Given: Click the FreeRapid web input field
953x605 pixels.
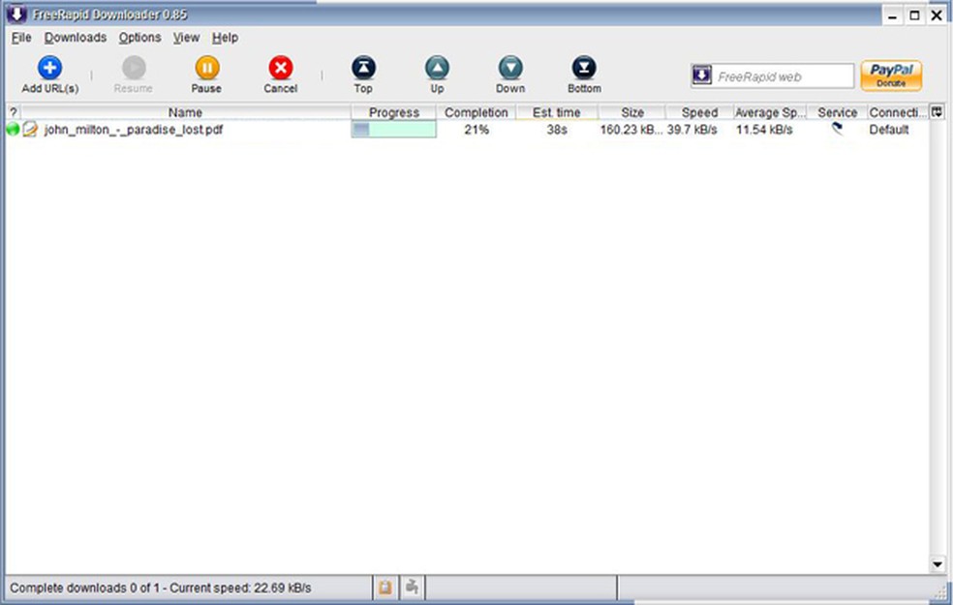Looking at the screenshot, I should pyautogui.click(x=783, y=76).
